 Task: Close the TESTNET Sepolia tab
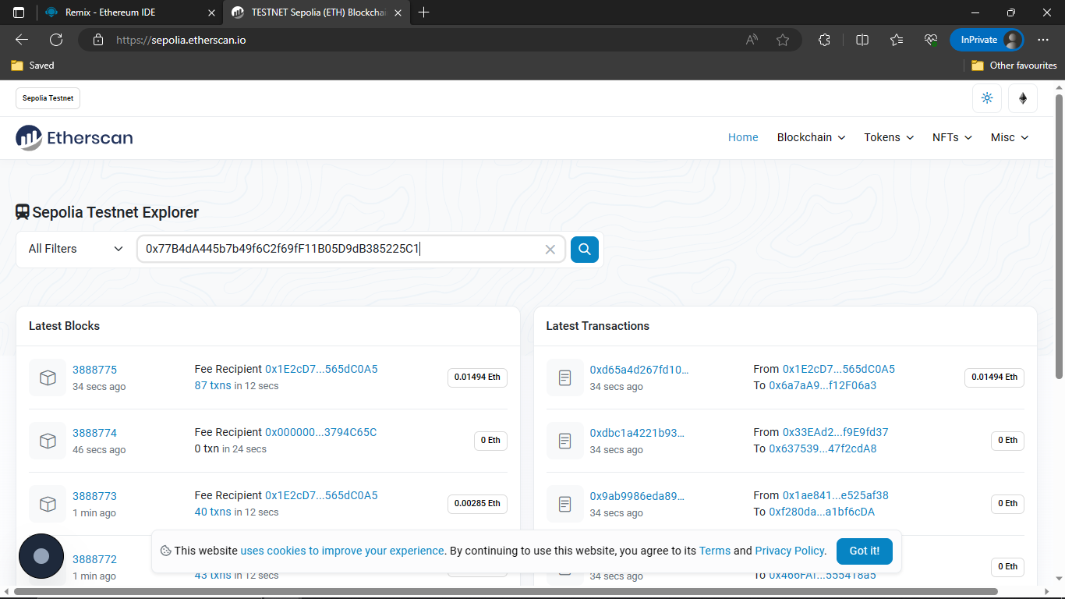pos(398,12)
